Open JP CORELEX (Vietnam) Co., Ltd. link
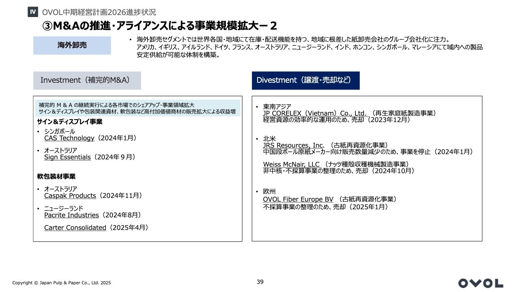The image size is (520, 292). [315, 113]
